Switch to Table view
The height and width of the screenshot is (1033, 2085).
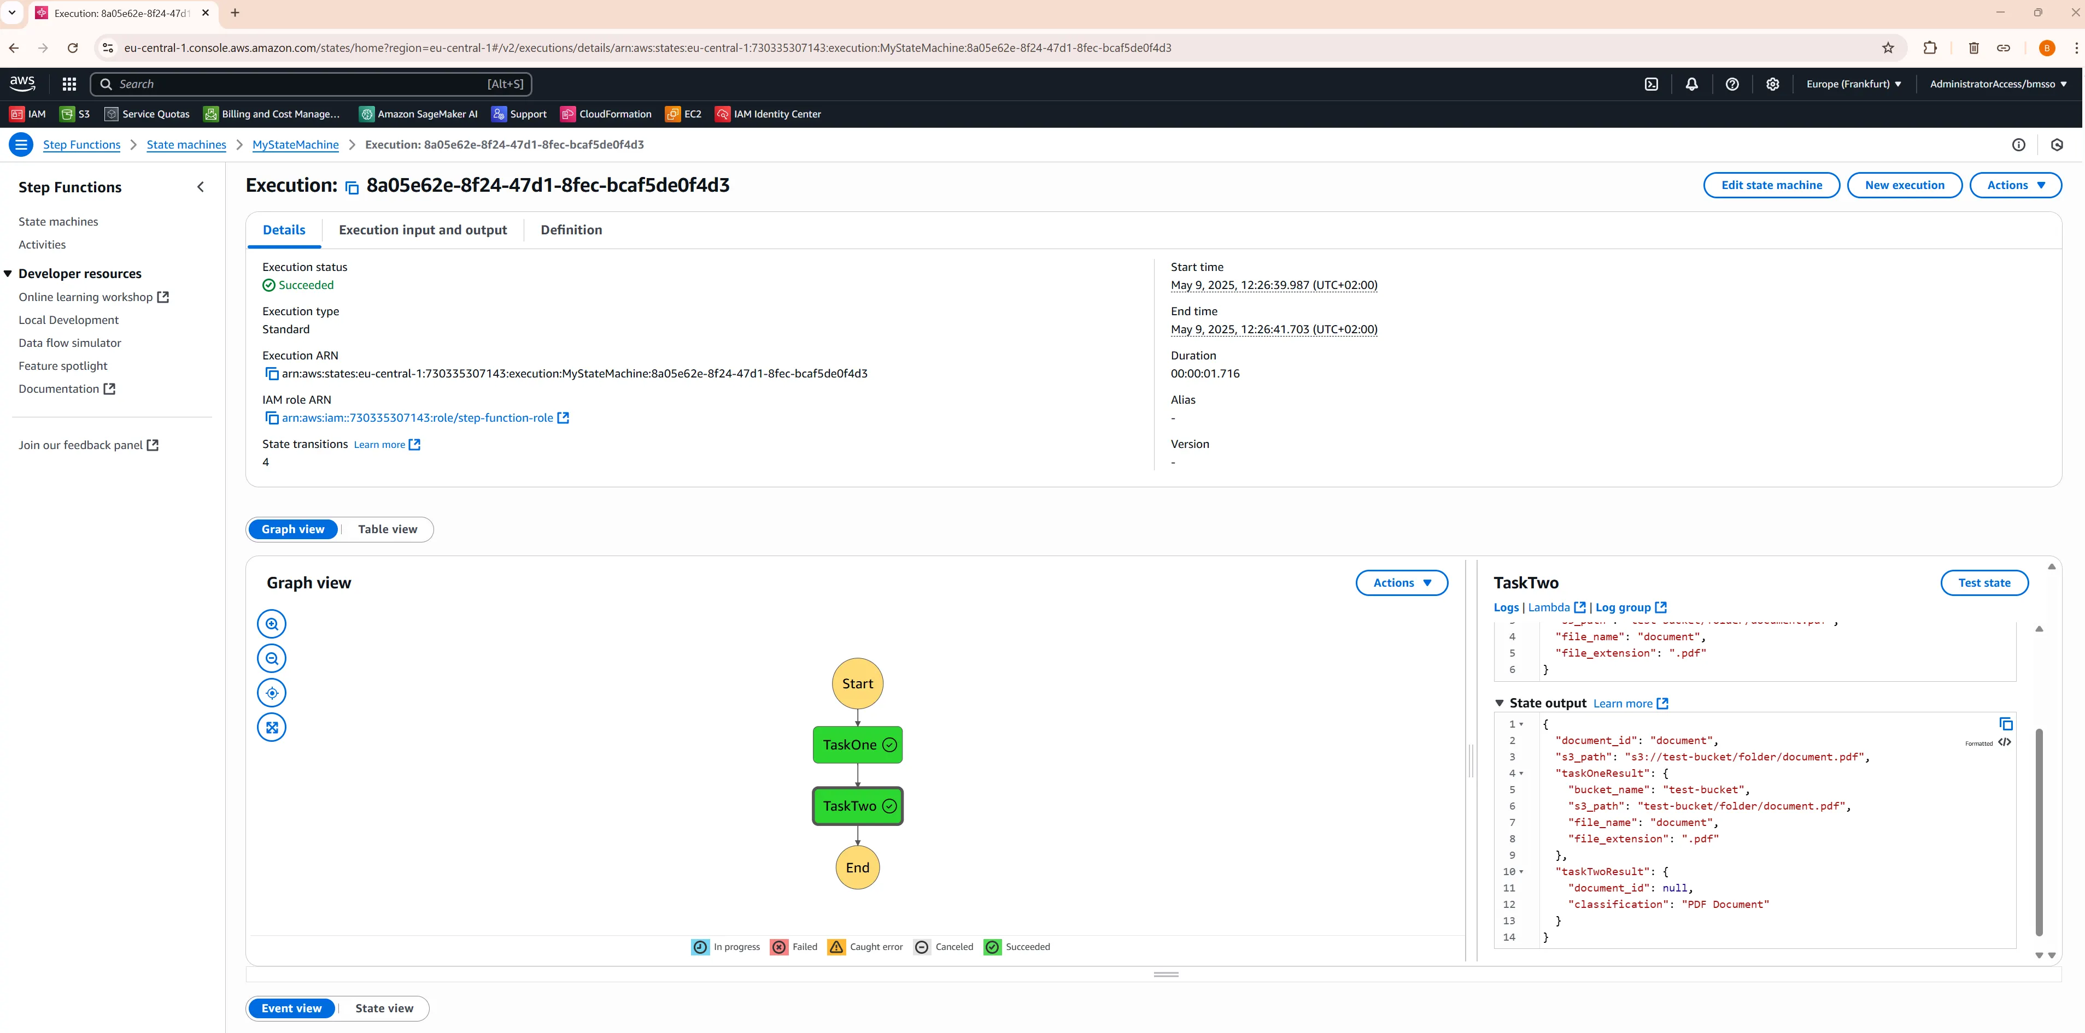(388, 529)
